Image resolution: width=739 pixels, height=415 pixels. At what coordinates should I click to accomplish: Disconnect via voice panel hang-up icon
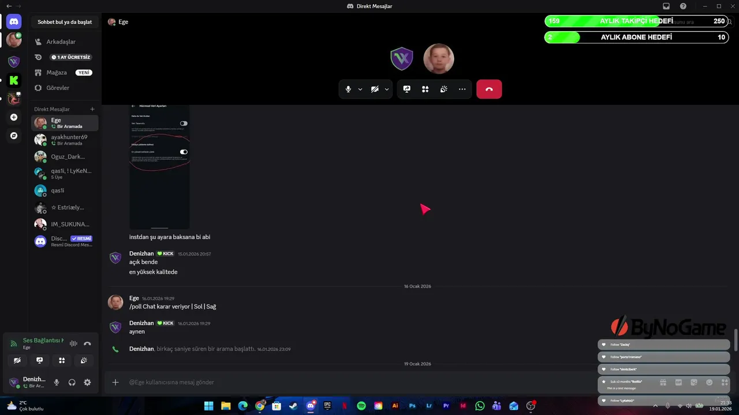87,344
